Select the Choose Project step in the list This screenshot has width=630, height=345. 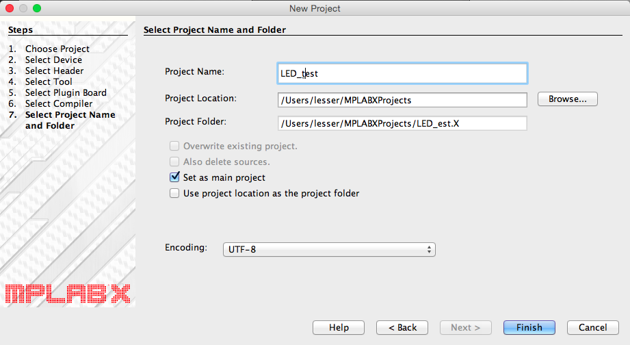tap(57, 49)
